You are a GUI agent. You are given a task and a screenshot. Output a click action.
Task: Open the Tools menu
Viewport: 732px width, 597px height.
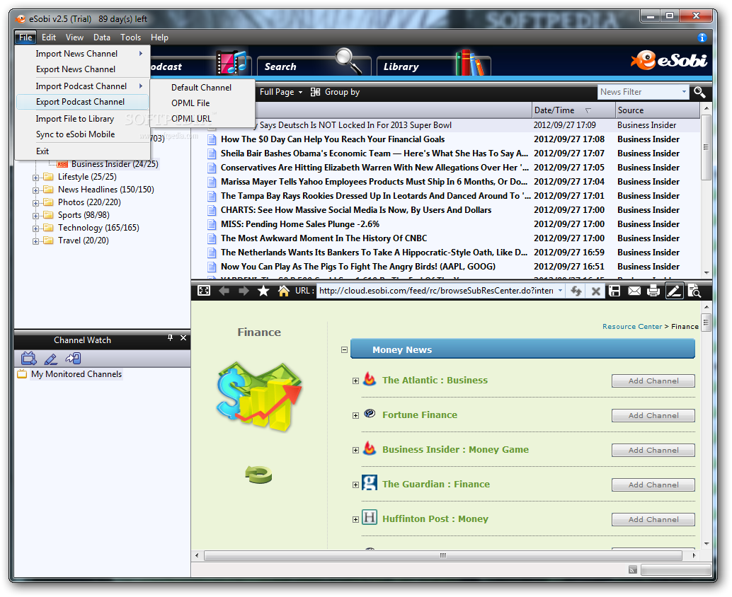click(130, 37)
